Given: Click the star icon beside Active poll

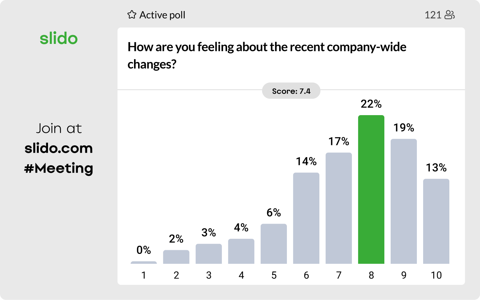Looking at the screenshot, I should (131, 15).
